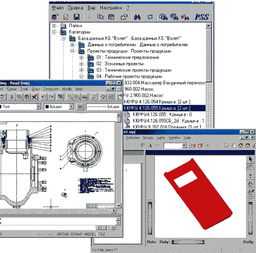This screenshot has width=256, height=253.
Task: Click the first red house icon in viewer toolbar
Action: pyautogui.click(x=241, y=145)
